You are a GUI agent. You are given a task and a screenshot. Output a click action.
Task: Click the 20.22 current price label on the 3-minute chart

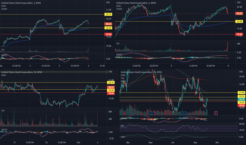(x=108, y=24)
